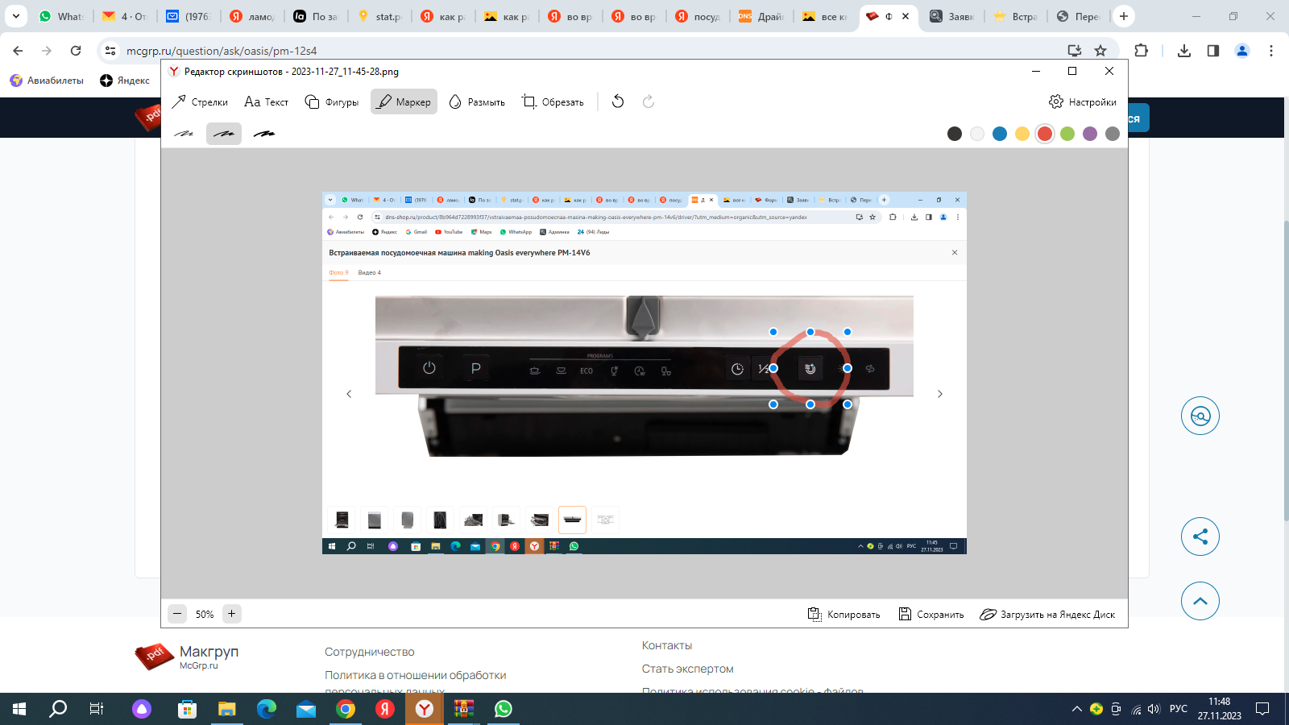Copy the screenshot (Копировать)
The height and width of the screenshot is (725, 1289).
point(843,614)
